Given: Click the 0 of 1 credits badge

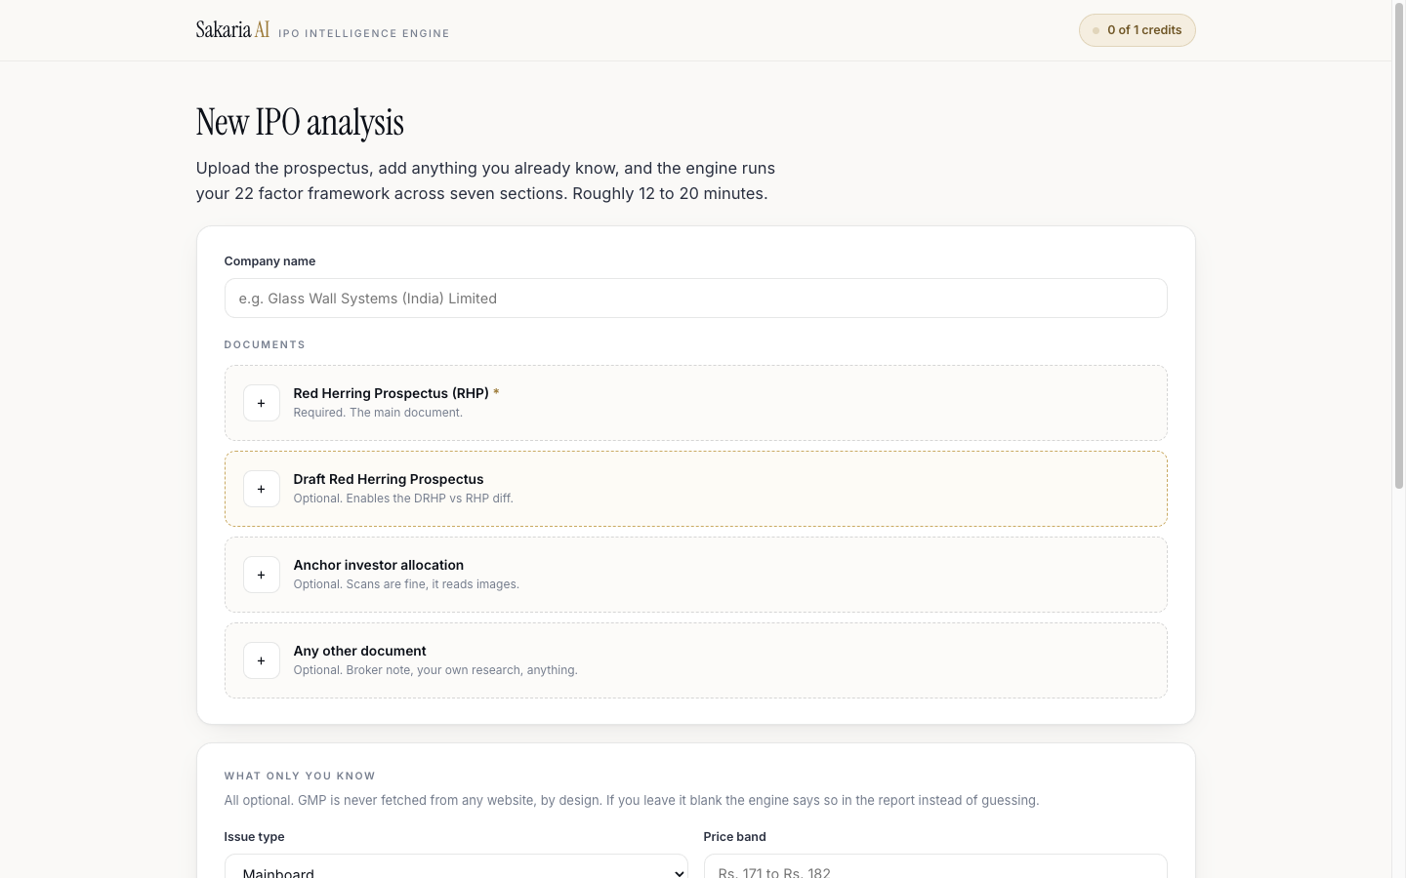Looking at the screenshot, I should point(1137,30).
